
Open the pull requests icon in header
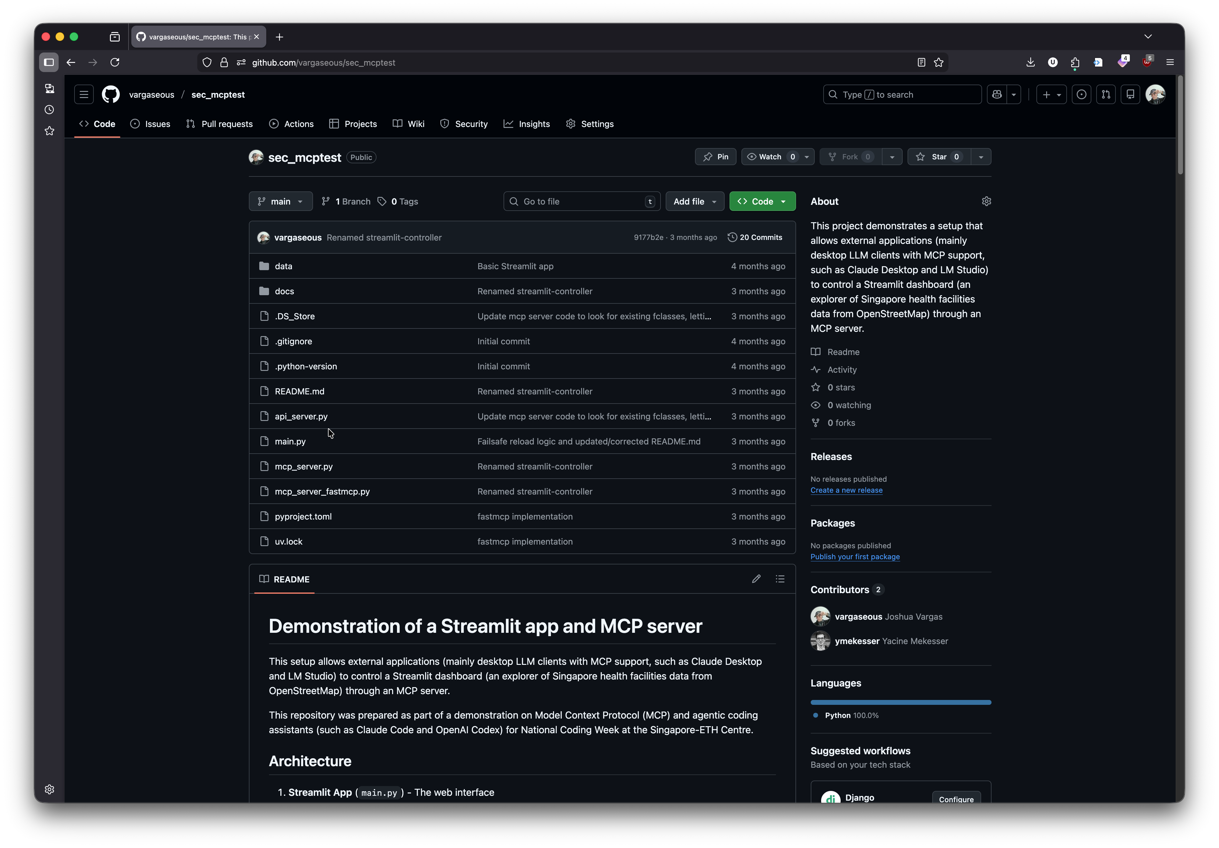pyautogui.click(x=1106, y=94)
